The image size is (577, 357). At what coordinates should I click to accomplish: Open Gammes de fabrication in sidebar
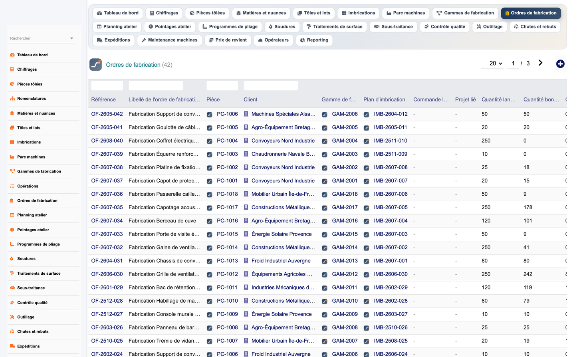39,171
